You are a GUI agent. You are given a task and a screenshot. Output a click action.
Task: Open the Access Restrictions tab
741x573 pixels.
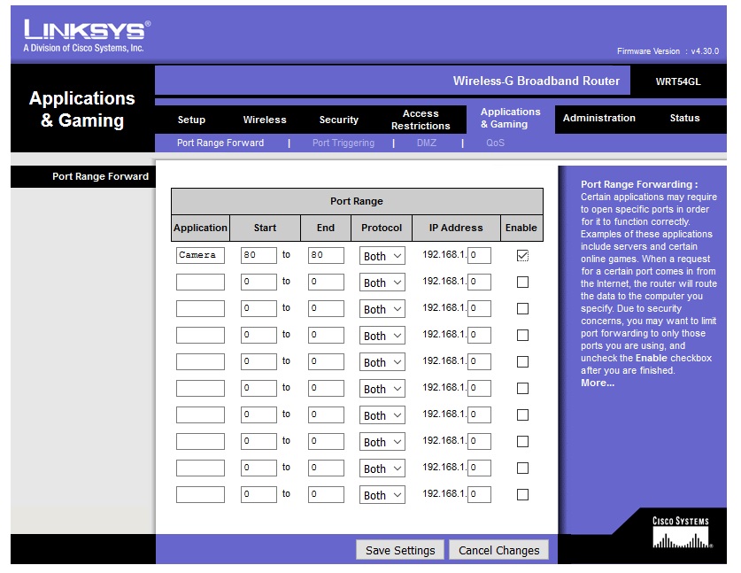click(421, 120)
